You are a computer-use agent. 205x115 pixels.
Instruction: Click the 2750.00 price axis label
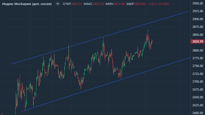(x=198, y=66)
